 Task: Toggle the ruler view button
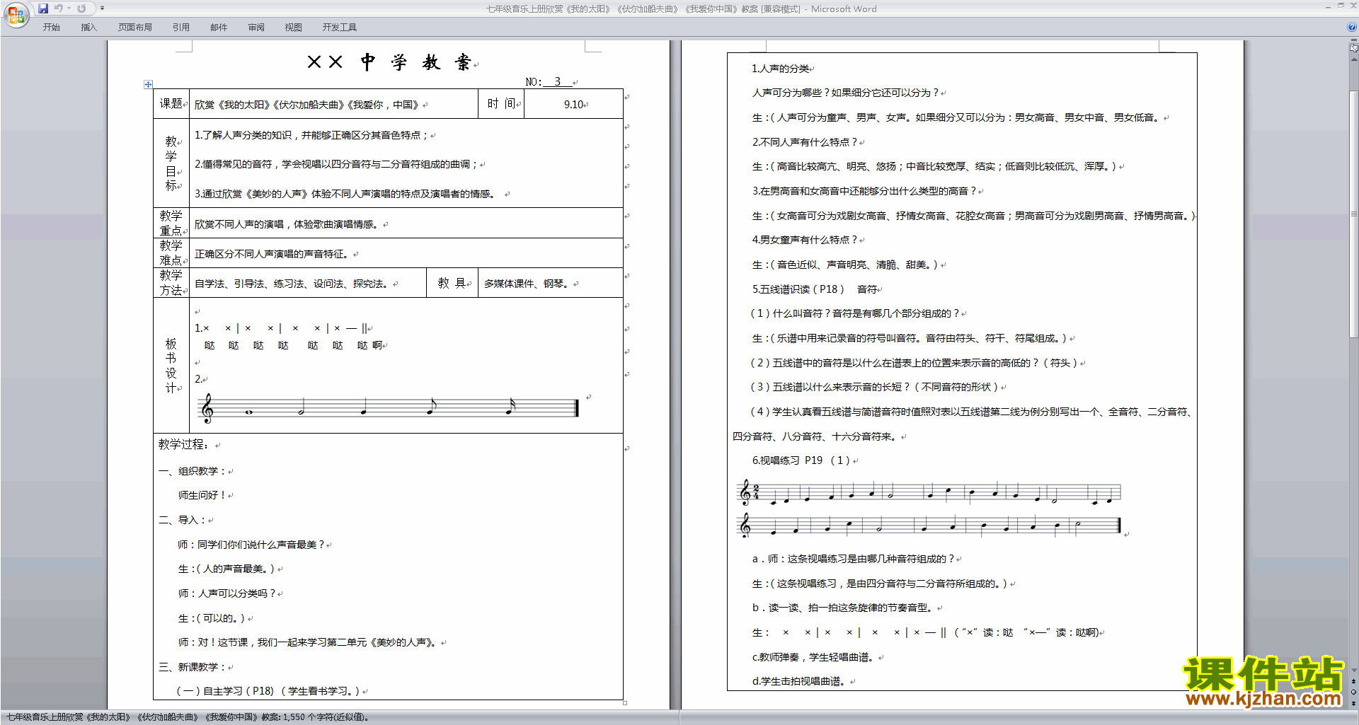(1354, 48)
